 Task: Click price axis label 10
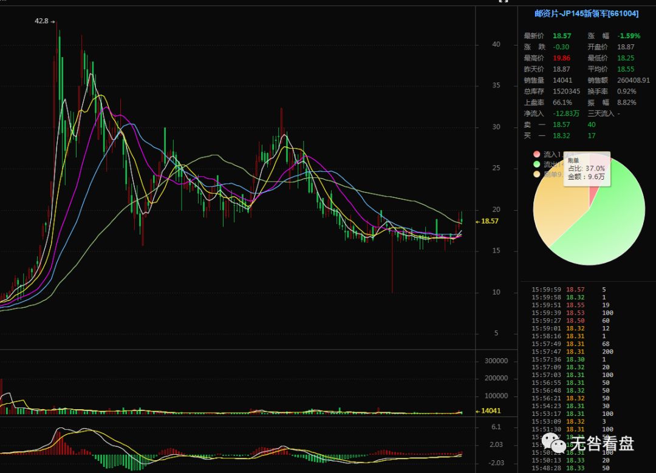coord(496,292)
